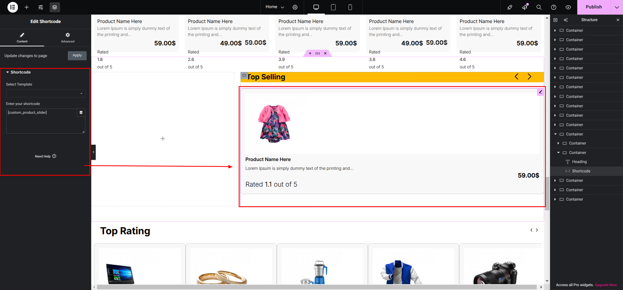
Task: Click the Apply button
Action: click(x=77, y=55)
